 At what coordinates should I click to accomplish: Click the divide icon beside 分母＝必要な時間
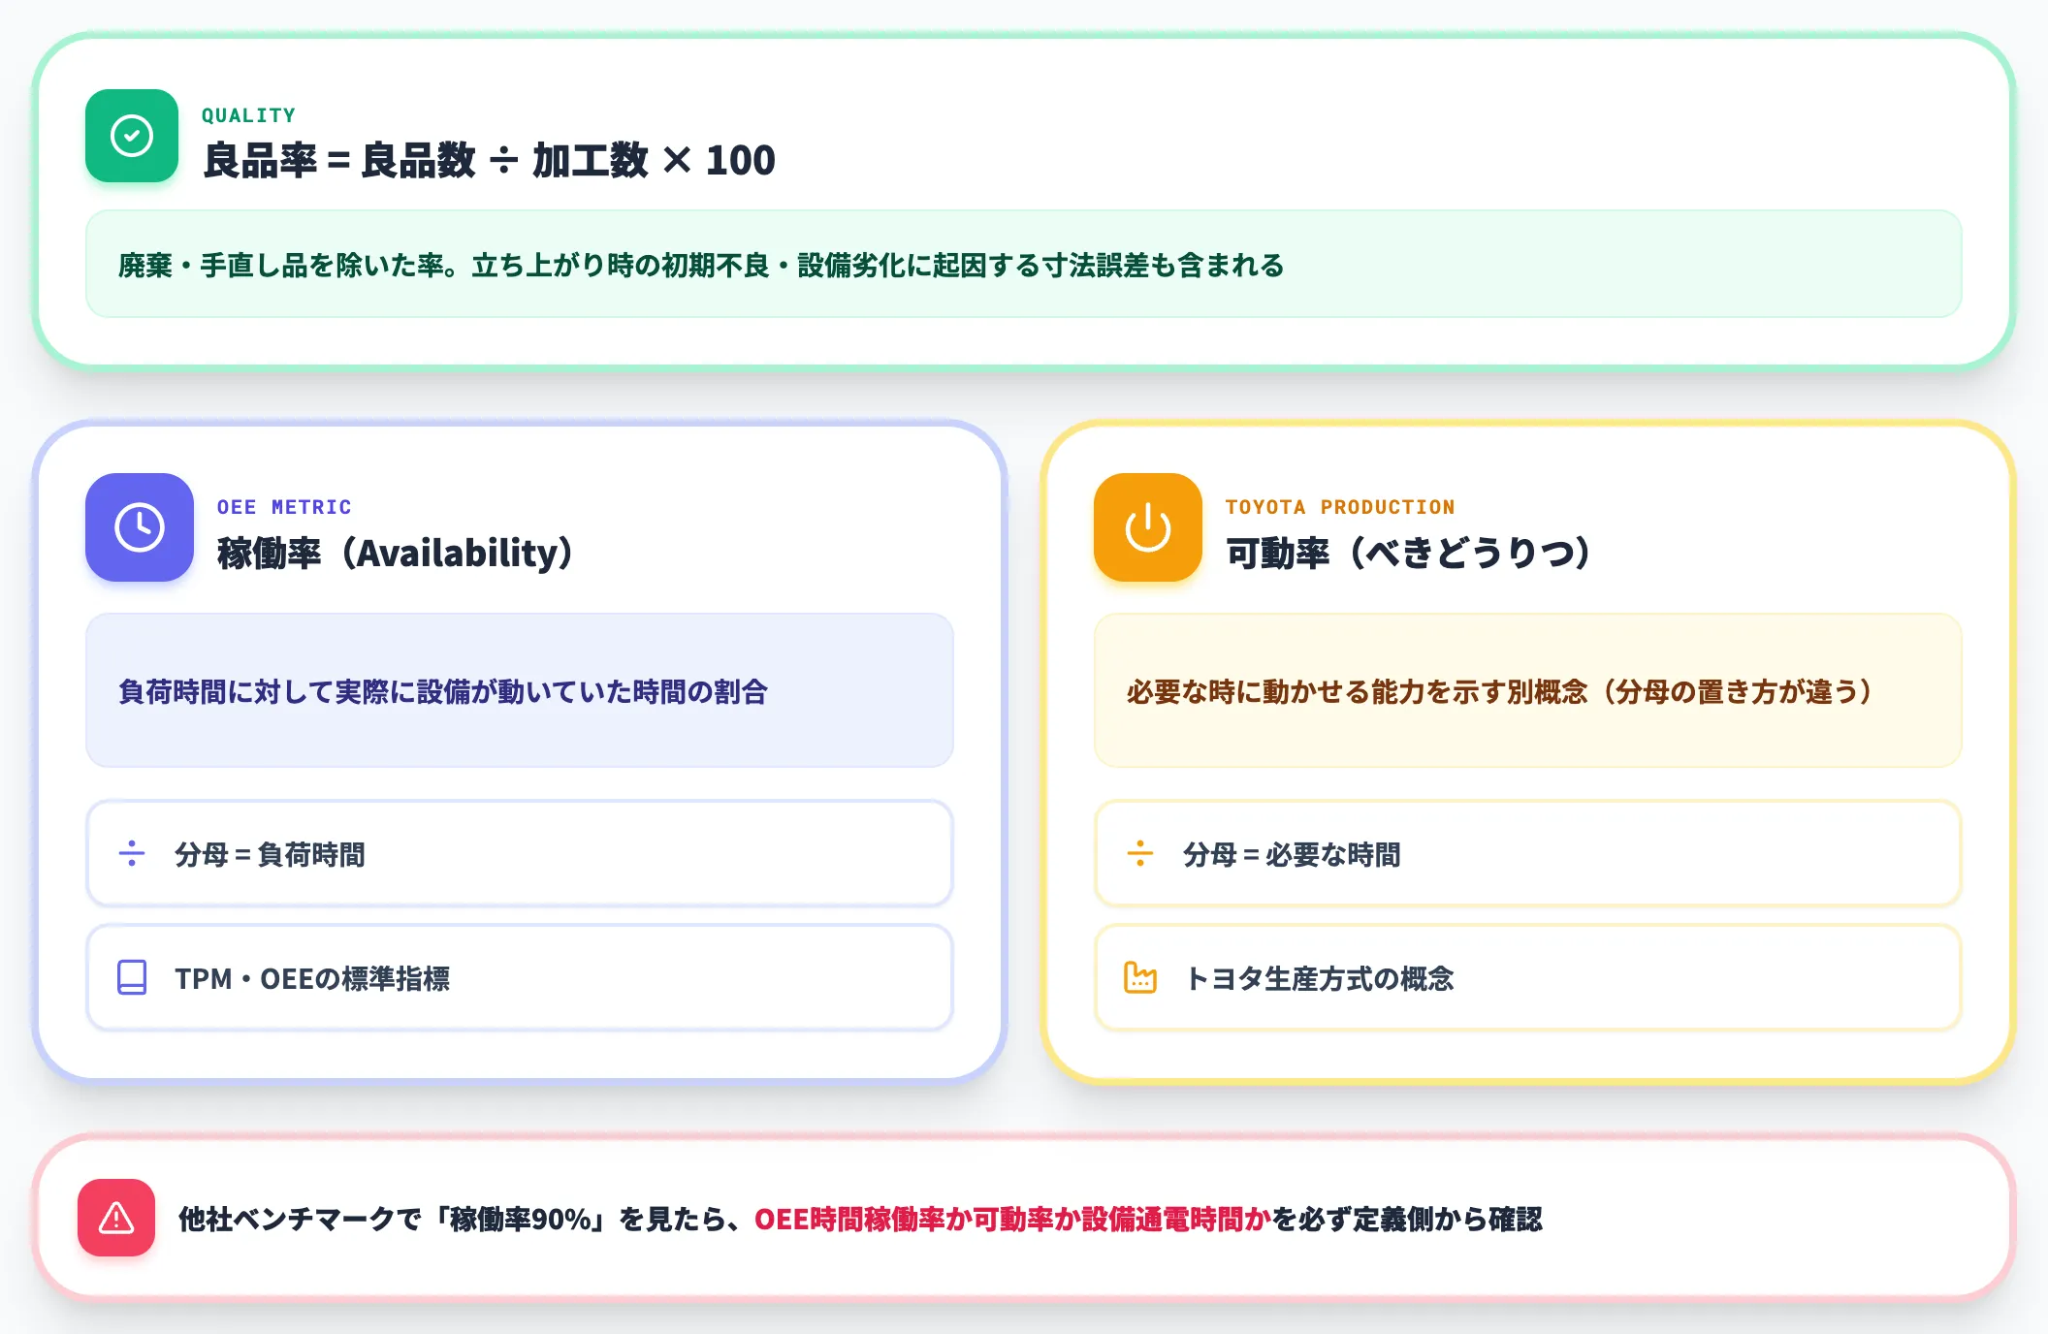(x=1140, y=853)
